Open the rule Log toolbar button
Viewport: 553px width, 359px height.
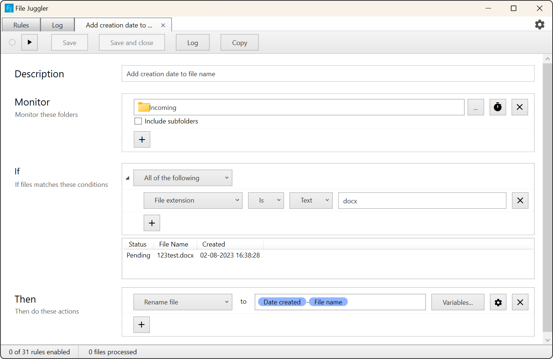coord(193,42)
